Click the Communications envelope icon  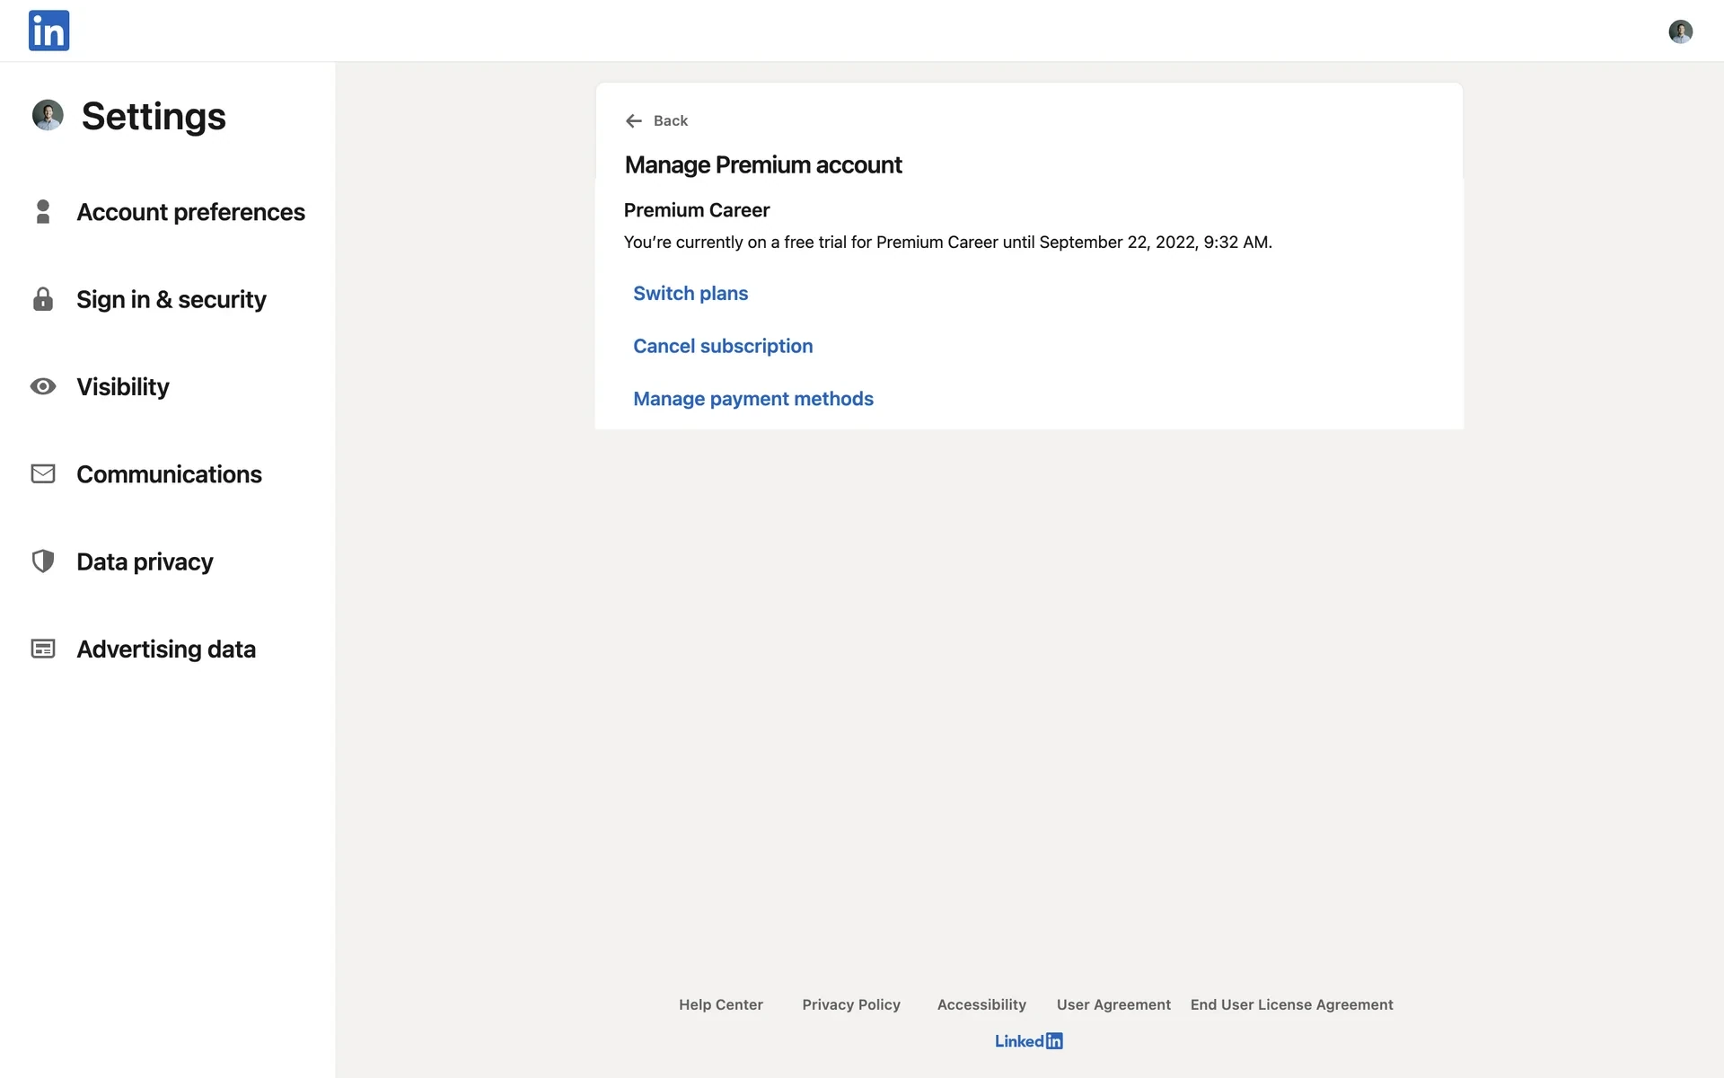42,473
